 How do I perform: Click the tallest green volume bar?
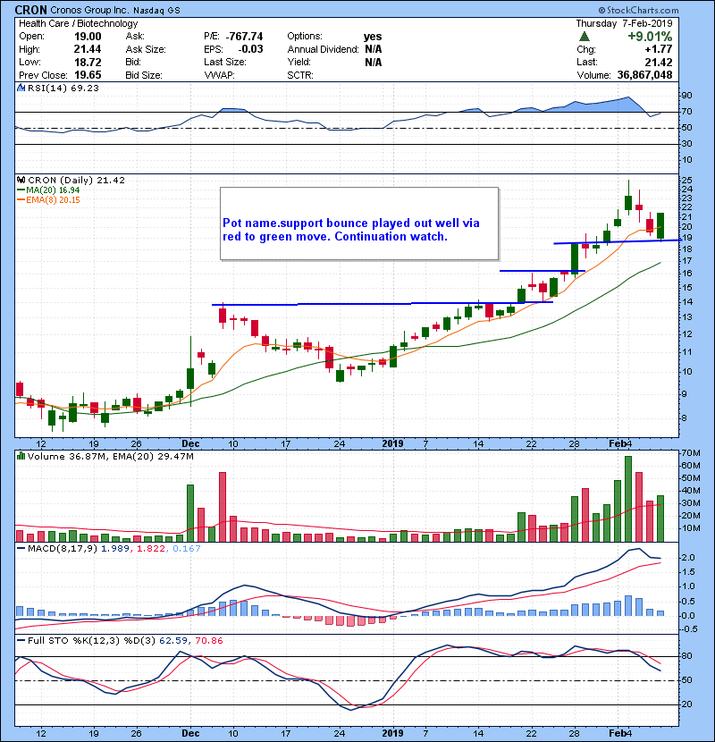(x=628, y=499)
